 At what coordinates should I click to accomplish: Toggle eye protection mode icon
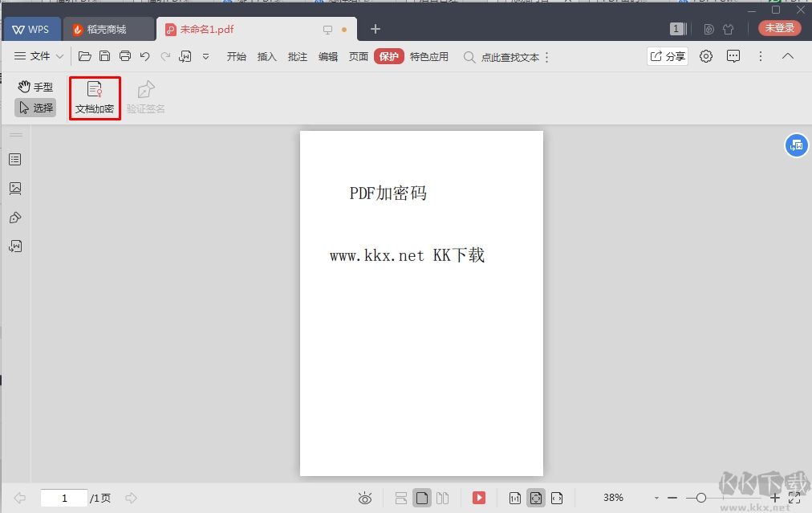365,499
